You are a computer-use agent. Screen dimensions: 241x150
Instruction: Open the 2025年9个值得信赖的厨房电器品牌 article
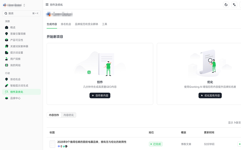click(x=92, y=142)
